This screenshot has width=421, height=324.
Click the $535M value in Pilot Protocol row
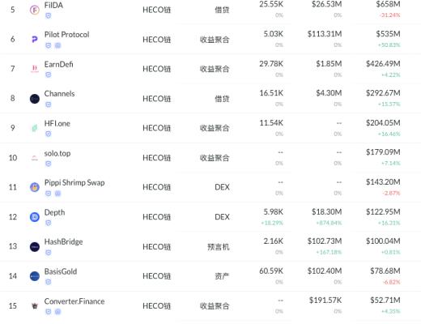pos(388,34)
